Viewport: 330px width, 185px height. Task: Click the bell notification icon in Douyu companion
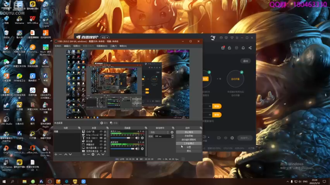[x=243, y=48]
